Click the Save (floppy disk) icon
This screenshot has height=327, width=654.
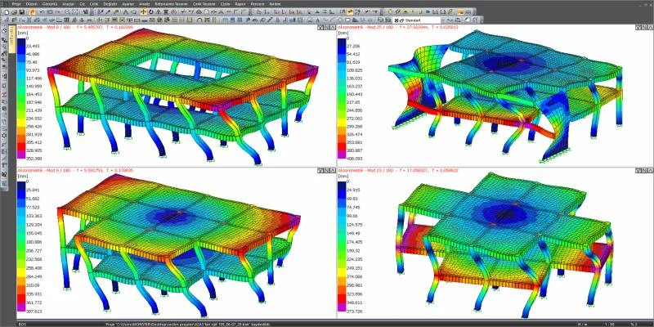(22, 12)
